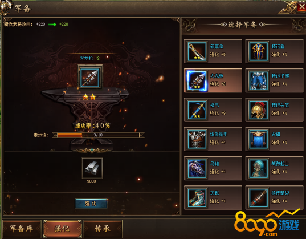Select the purple warhorse icon
306x239 pixels.
tap(197, 168)
